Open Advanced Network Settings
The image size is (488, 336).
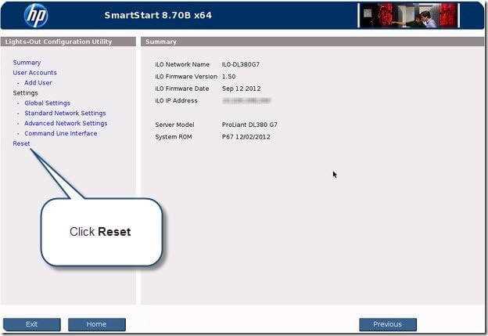pos(66,123)
